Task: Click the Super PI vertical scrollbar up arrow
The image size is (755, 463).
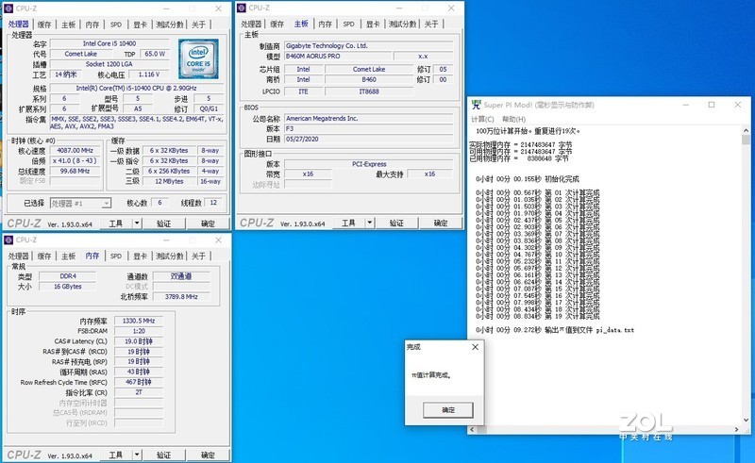Action: click(746, 130)
